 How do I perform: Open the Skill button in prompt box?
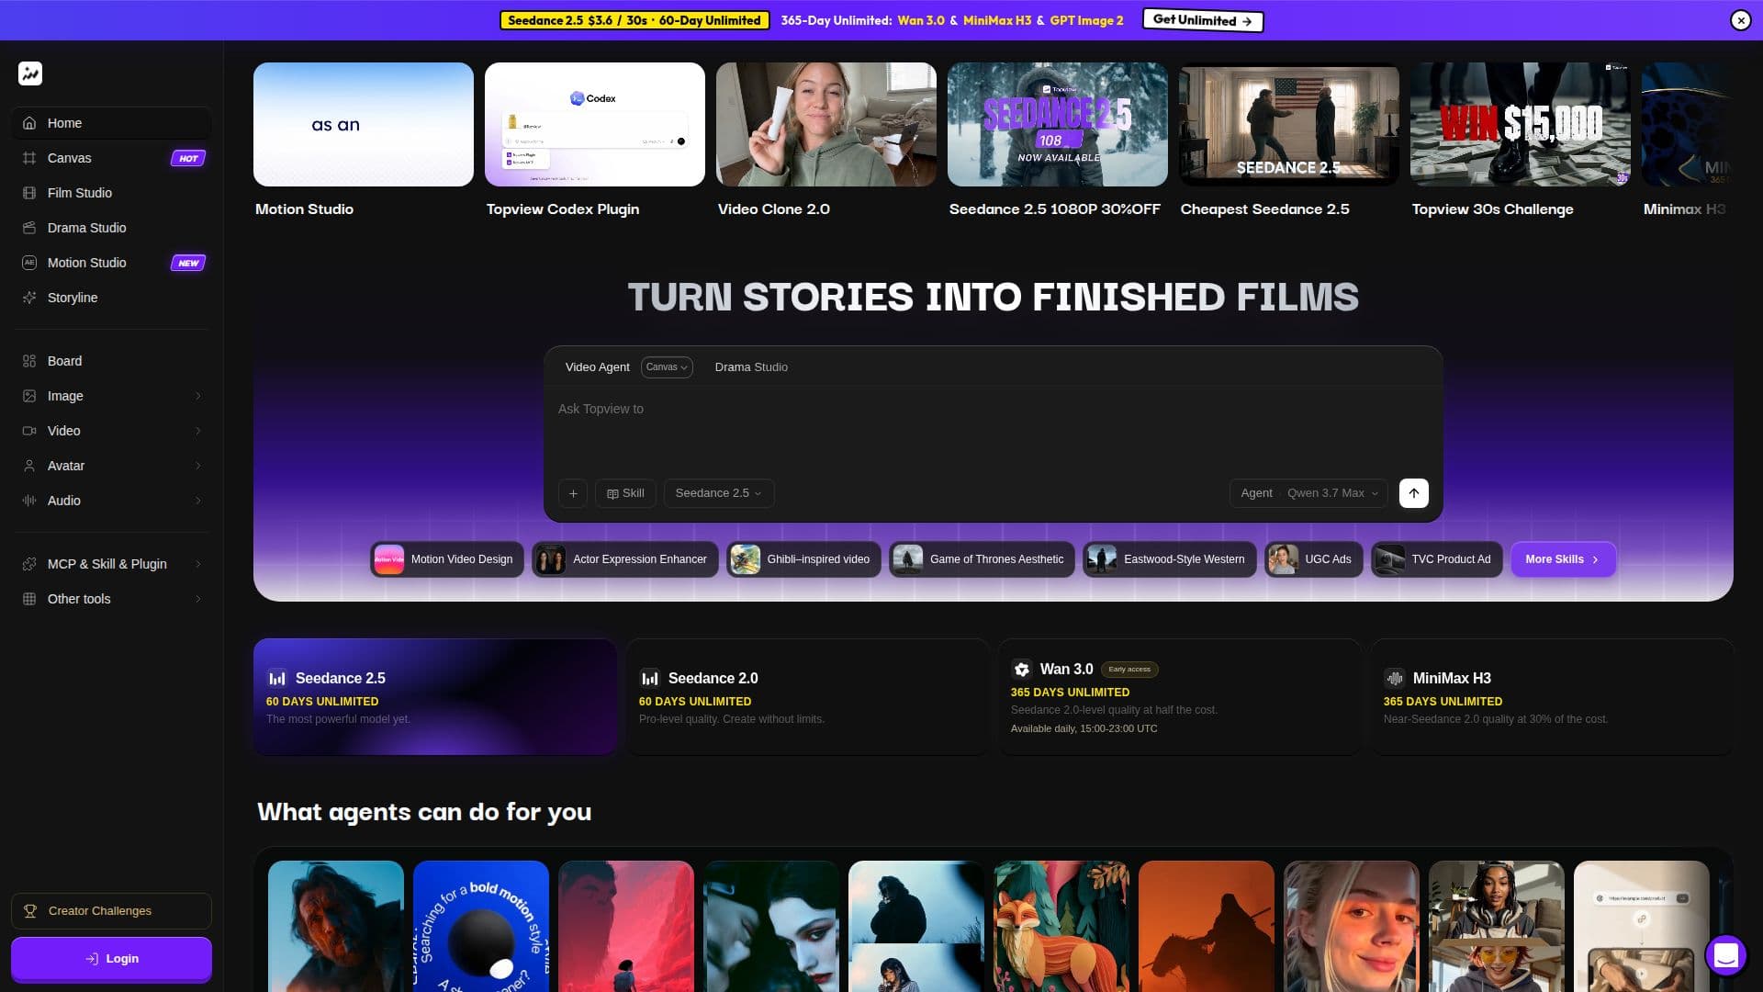[625, 493]
